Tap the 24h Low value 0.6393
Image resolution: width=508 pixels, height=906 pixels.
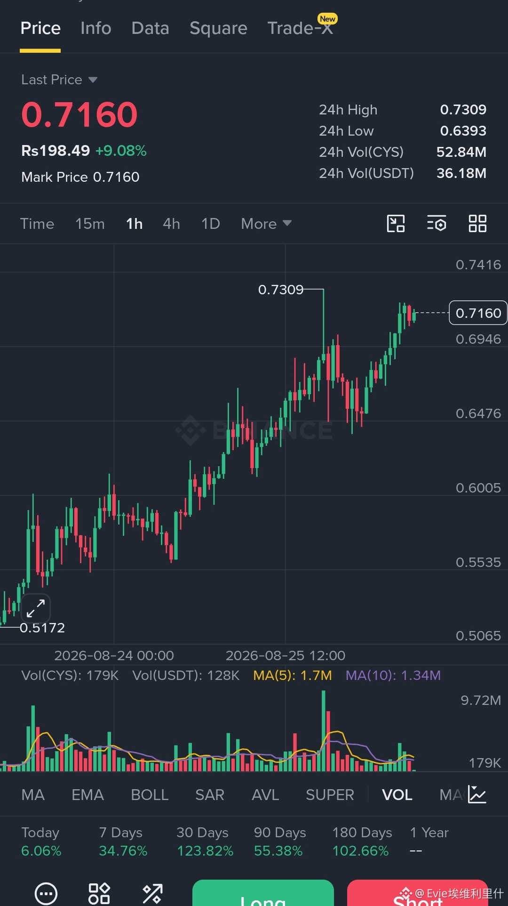tap(463, 131)
